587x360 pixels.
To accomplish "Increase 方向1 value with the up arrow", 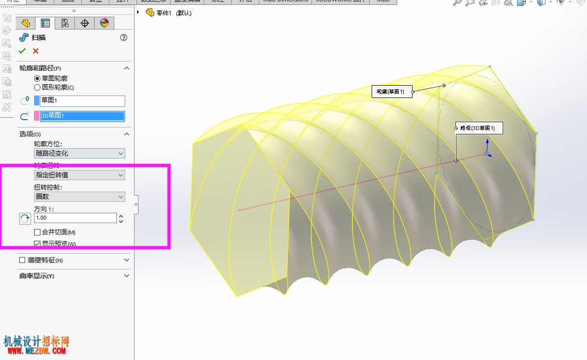I will tap(121, 216).
